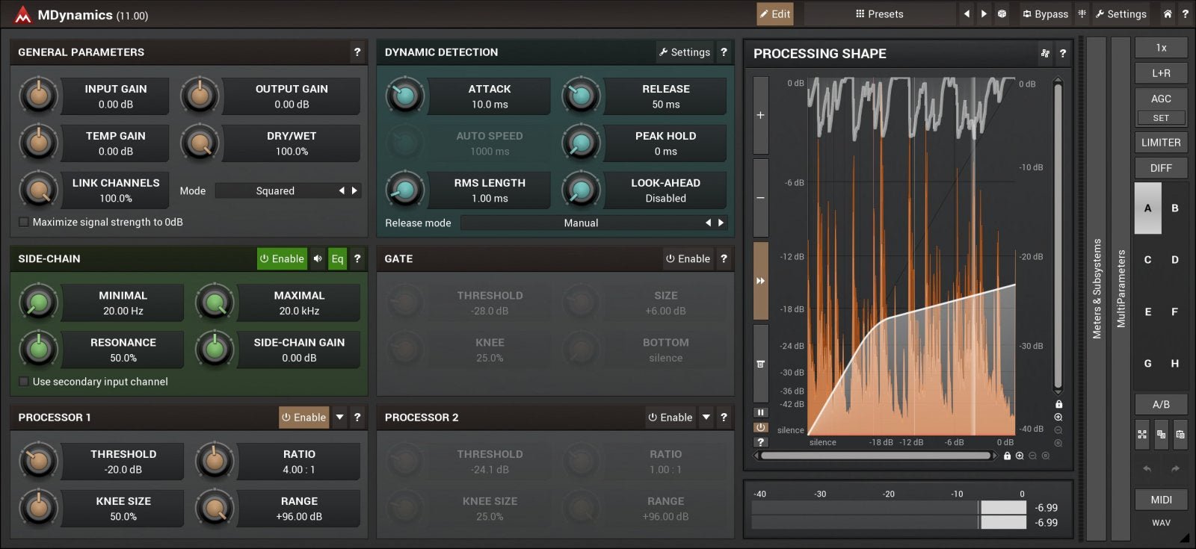Click the horizontal zoom-in magnifier icon
1196x549 pixels.
[1020, 456]
